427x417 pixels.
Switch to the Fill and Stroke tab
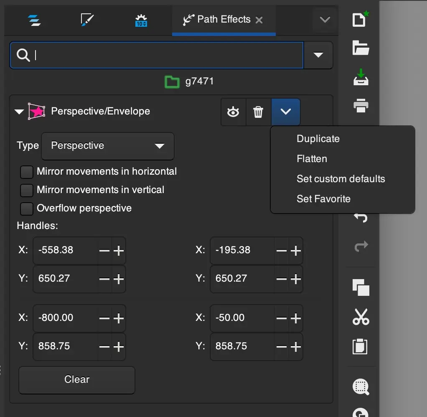(88, 20)
